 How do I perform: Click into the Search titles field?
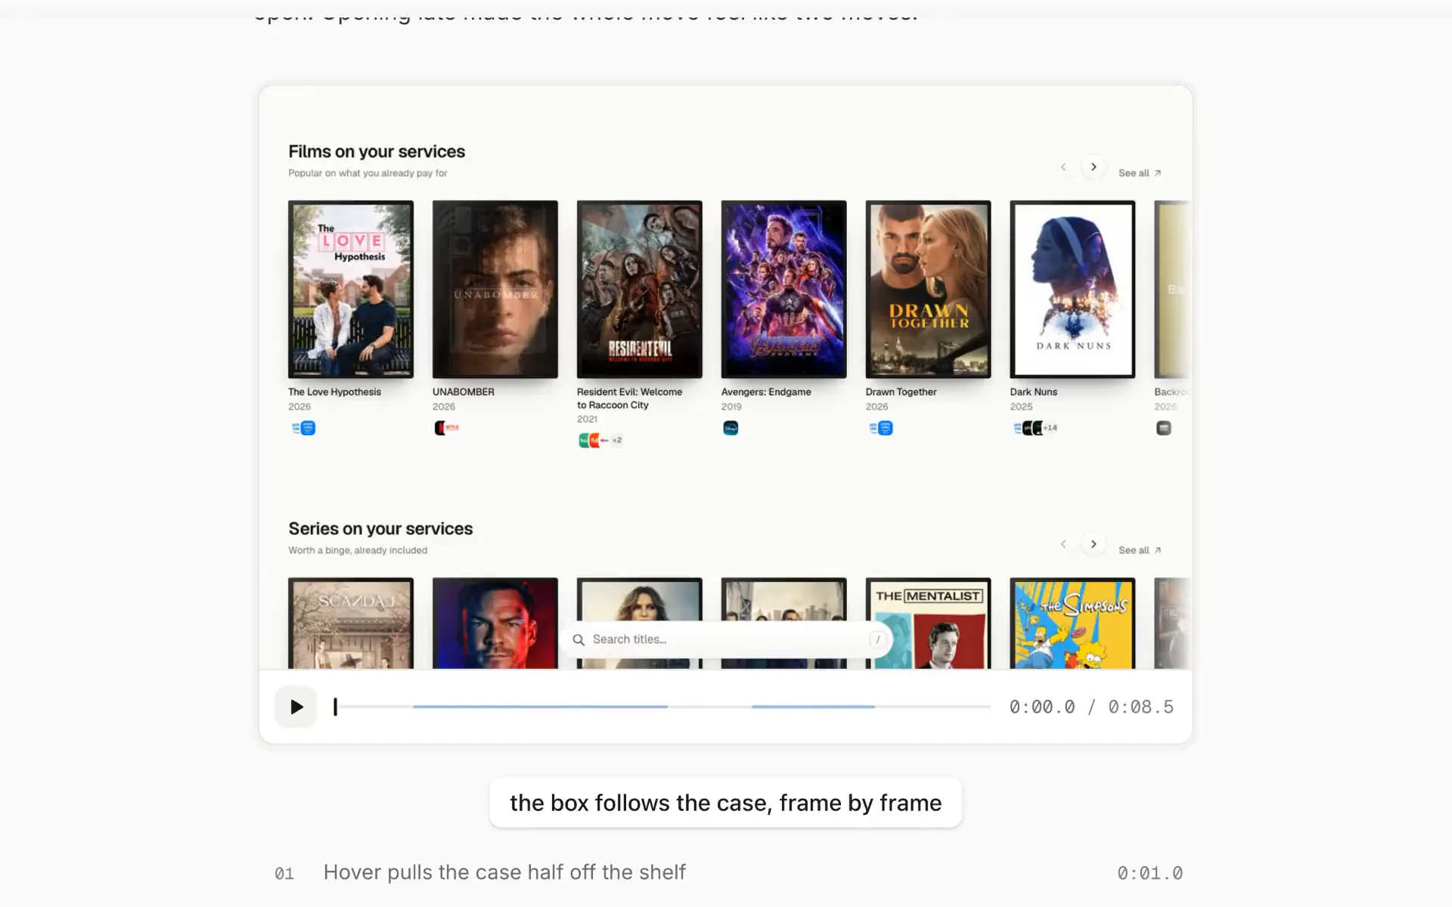[726, 639]
